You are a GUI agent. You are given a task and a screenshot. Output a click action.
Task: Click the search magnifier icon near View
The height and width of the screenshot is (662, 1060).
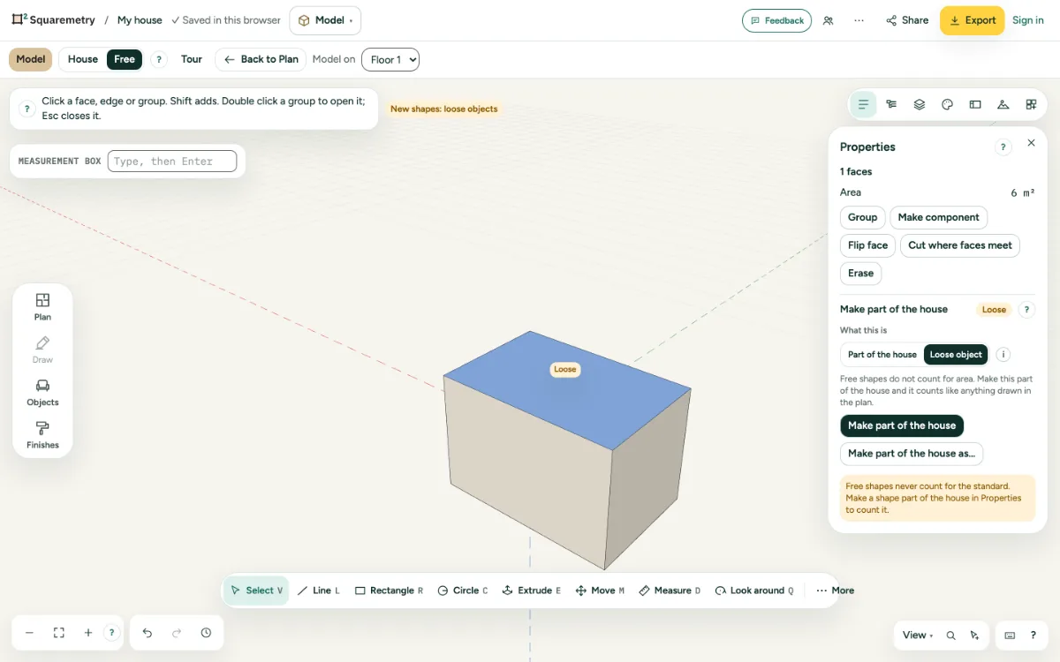pyautogui.click(x=951, y=636)
